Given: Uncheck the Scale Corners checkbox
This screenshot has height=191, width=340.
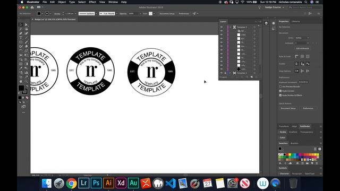Looking at the screenshot, I should (x=280, y=91).
